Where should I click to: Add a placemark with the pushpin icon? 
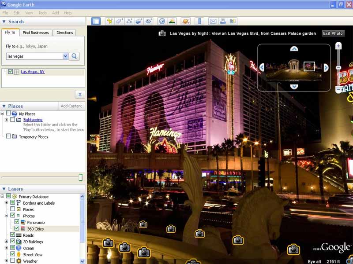coord(110,21)
